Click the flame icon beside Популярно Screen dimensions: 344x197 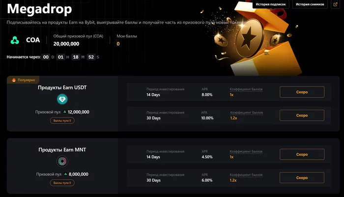tap(14, 80)
